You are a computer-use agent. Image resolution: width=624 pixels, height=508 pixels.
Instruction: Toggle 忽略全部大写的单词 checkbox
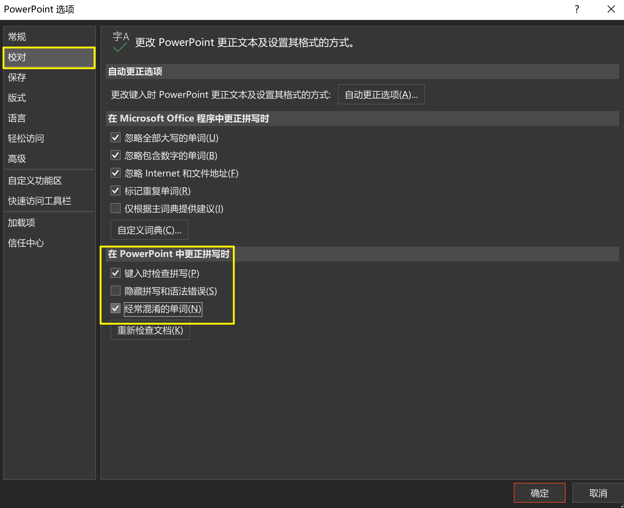point(116,138)
